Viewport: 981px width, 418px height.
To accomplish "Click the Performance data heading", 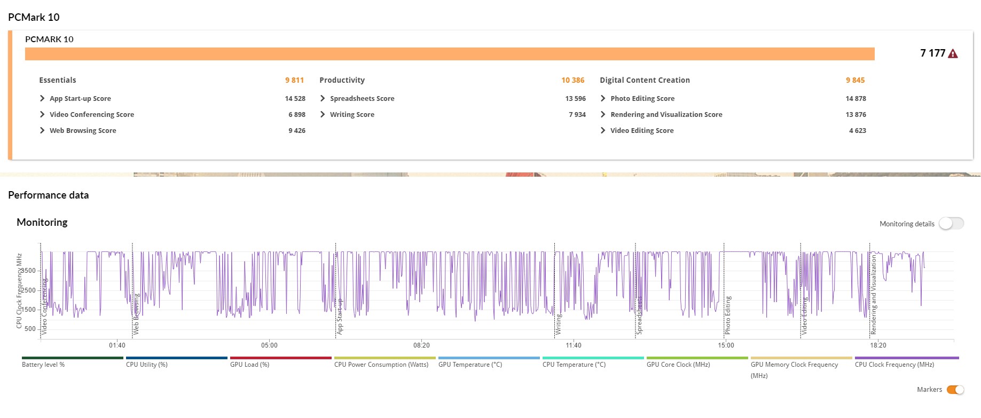I will tap(49, 195).
